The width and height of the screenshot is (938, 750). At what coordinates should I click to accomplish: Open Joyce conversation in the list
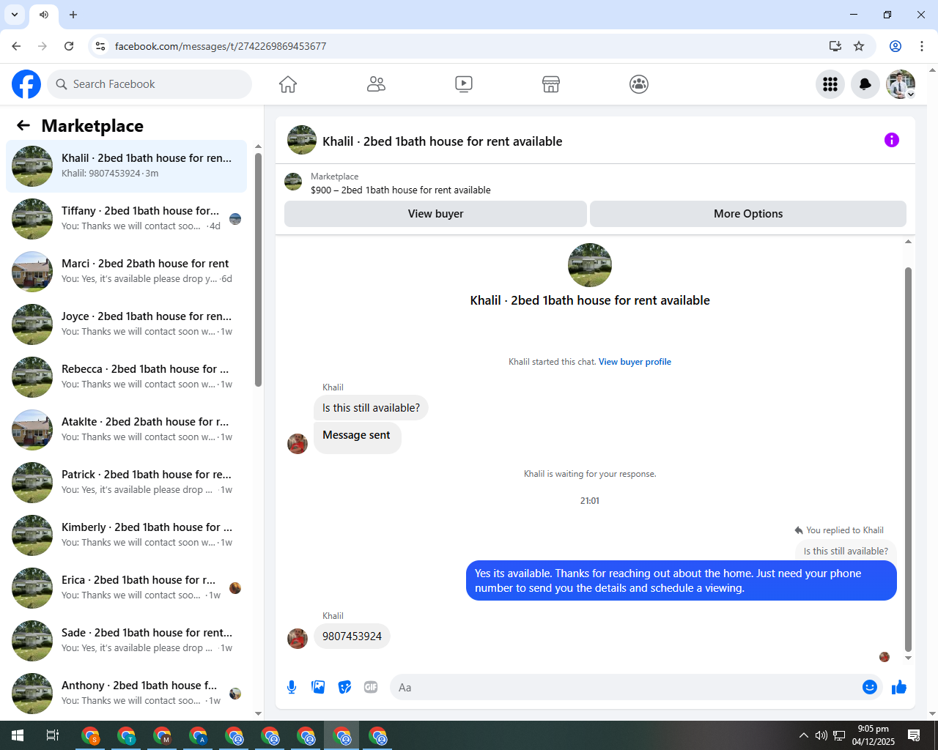(126, 324)
